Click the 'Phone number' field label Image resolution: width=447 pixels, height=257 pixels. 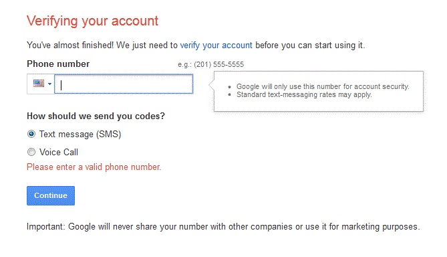(58, 64)
